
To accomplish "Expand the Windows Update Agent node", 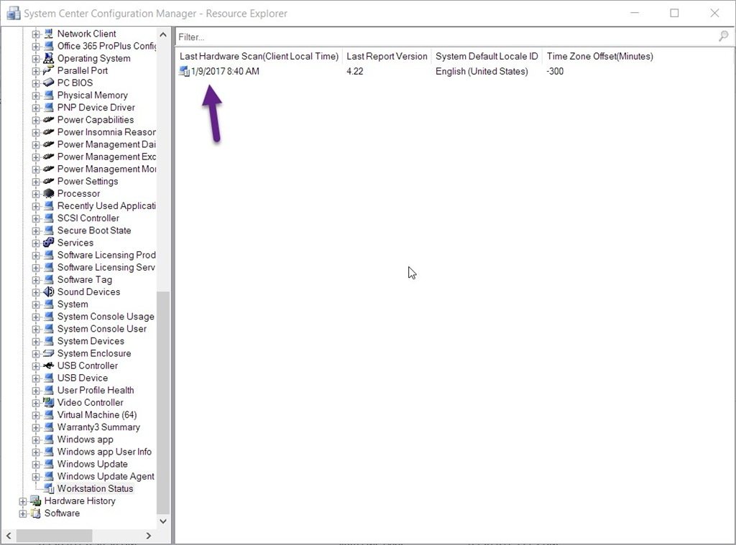I will [x=36, y=477].
